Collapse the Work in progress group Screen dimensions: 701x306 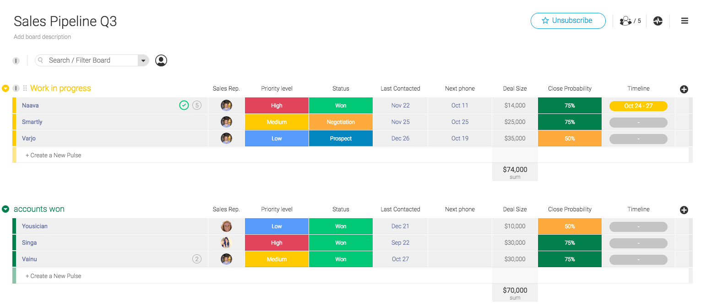click(5, 88)
